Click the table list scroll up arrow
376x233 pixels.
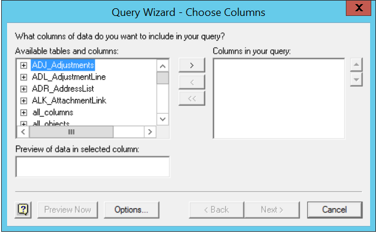click(163, 66)
